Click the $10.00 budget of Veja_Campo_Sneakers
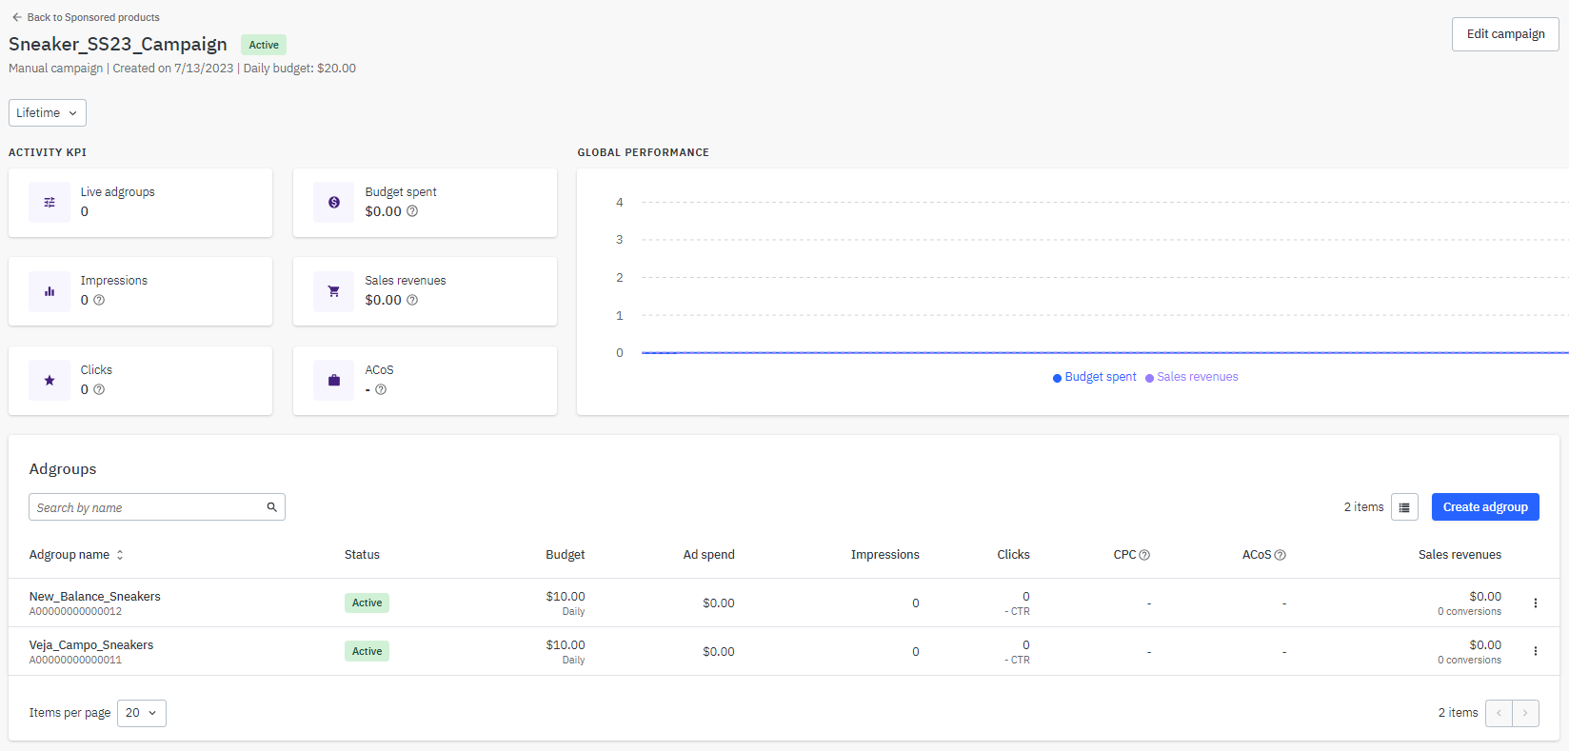 coord(566,645)
